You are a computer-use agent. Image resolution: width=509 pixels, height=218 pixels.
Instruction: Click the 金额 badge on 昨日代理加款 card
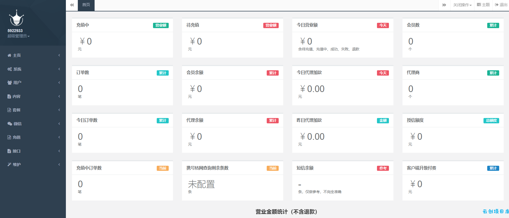point(383,121)
